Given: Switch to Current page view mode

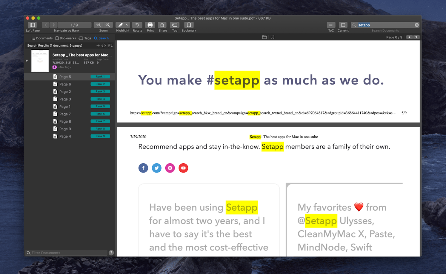Looking at the screenshot, I should pyautogui.click(x=343, y=25).
